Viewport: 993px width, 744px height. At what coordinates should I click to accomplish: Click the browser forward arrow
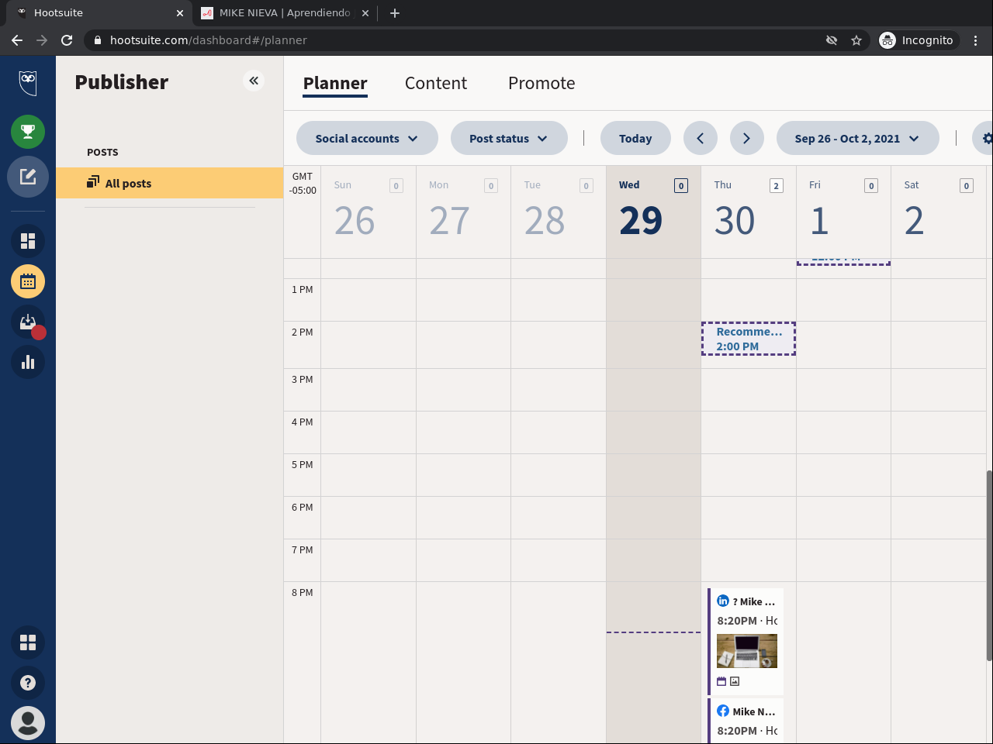42,40
